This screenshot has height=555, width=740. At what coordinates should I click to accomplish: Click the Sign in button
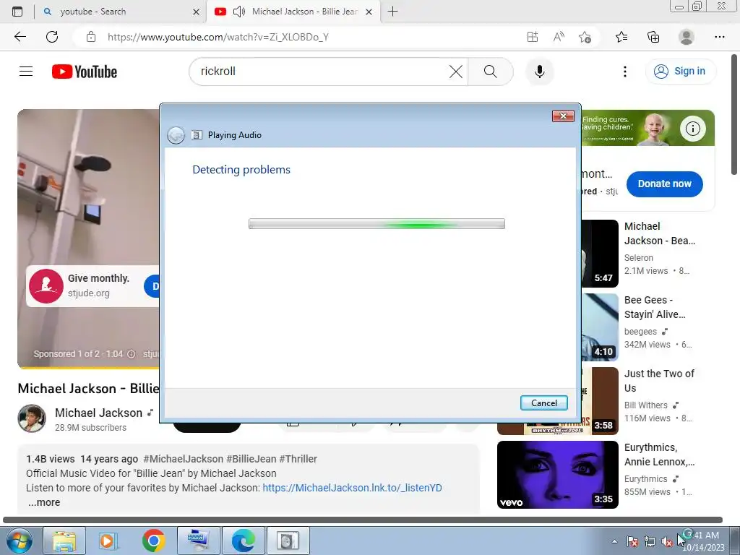pos(680,72)
